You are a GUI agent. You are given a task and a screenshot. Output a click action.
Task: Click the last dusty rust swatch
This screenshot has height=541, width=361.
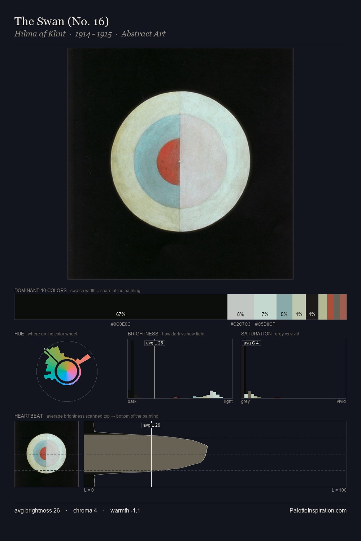click(343, 307)
